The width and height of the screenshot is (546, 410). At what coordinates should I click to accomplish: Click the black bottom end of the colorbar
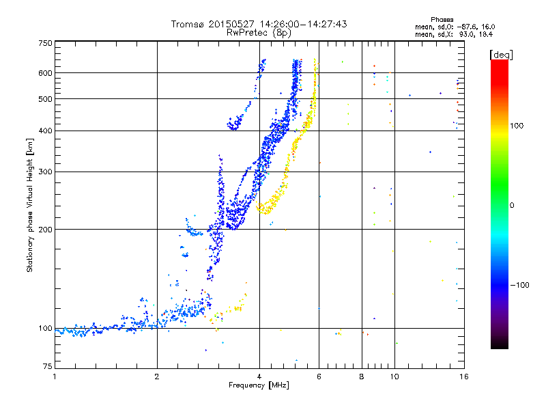(500, 345)
